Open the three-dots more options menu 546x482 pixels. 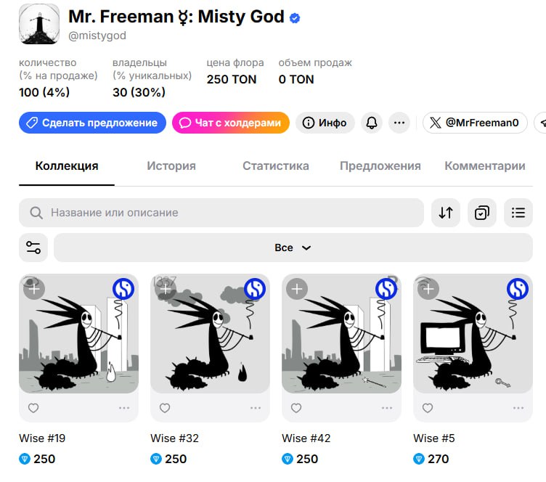pos(399,123)
